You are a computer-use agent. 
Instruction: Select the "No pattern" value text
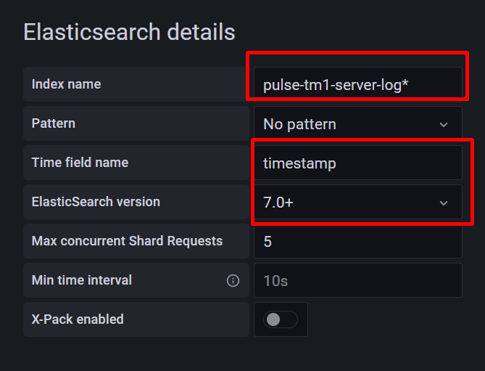coord(299,124)
